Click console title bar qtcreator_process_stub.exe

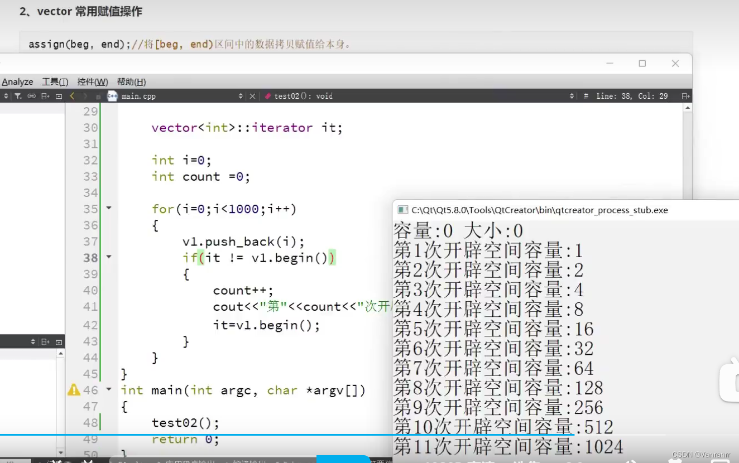pyautogui.click(x=540, y=210)
